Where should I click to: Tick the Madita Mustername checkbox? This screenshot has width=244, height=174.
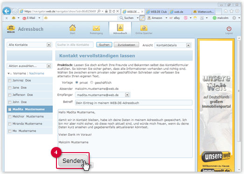(10, 109)
